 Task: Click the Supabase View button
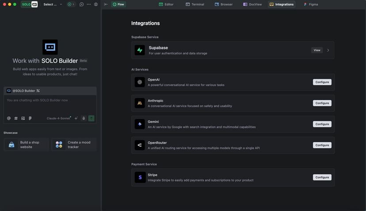(x=317, y=50)
